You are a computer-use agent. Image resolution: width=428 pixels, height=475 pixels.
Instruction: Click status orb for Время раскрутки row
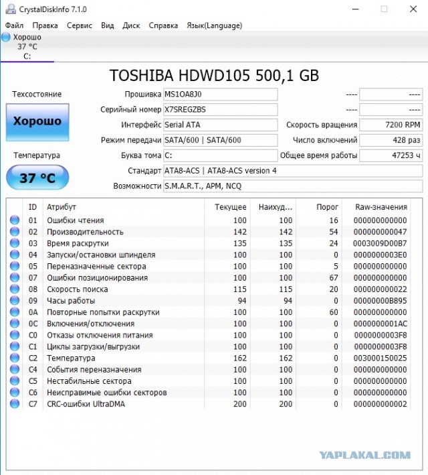pyautogui.click(x=15, y=243)
